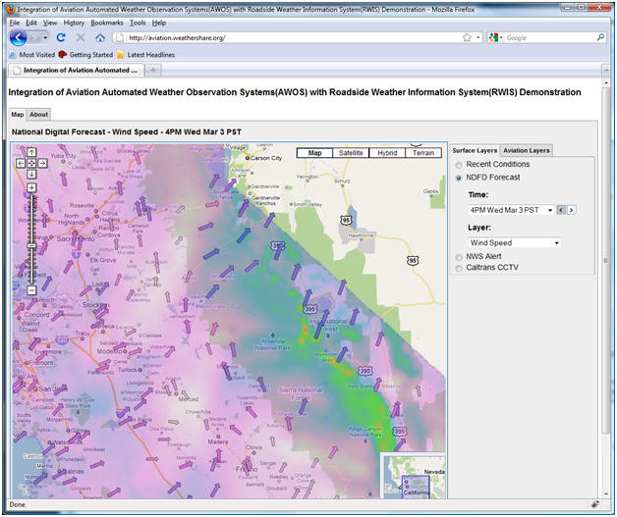Bookmark this page with the star icon
The image size is (617, 517).
pos(467,37)
